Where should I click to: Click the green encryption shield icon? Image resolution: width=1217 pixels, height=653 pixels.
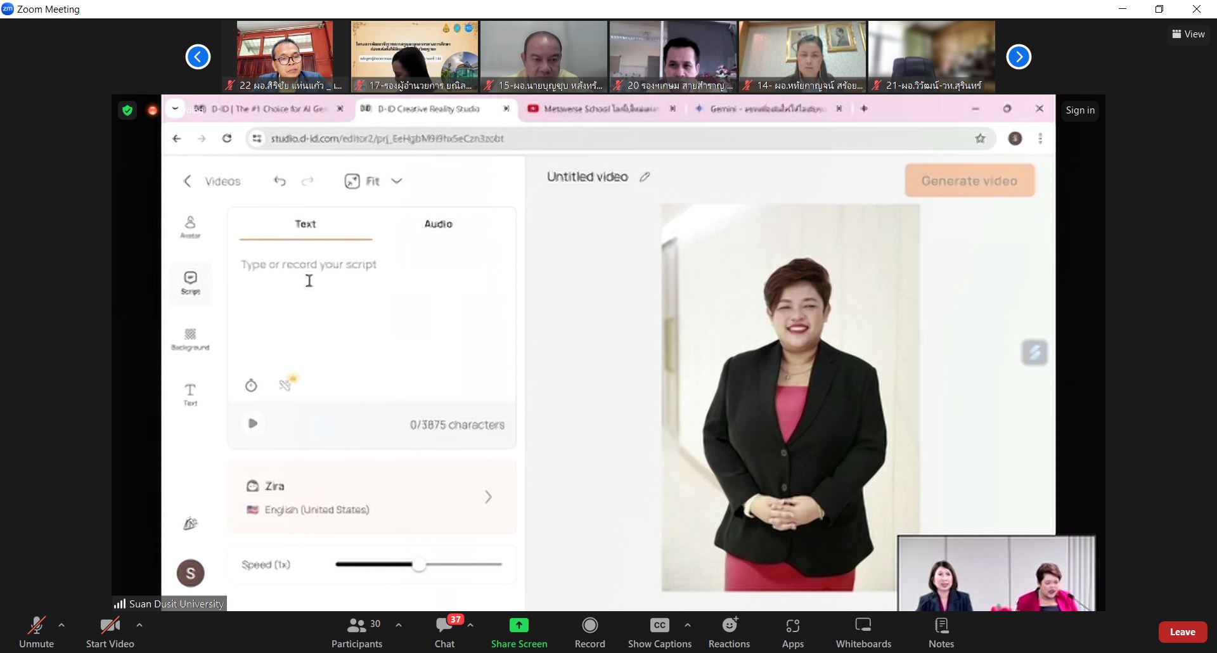tap(127, 111)
